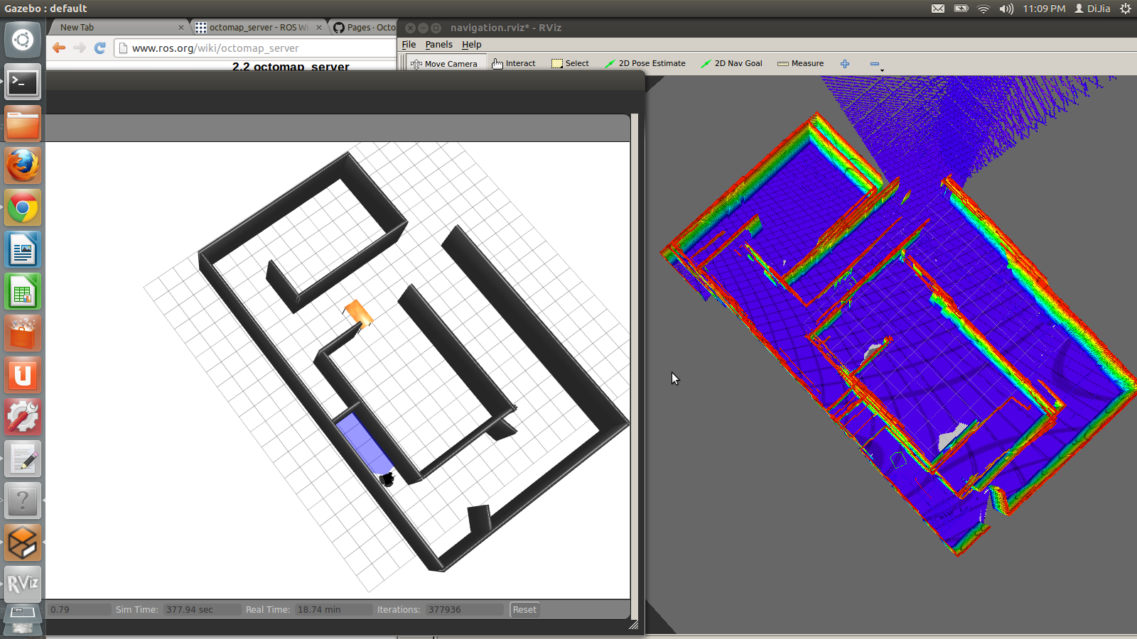The image size is (1137, 639).
Task: Reload the octomap_server wiki page
Action: (x=100, y=48)
